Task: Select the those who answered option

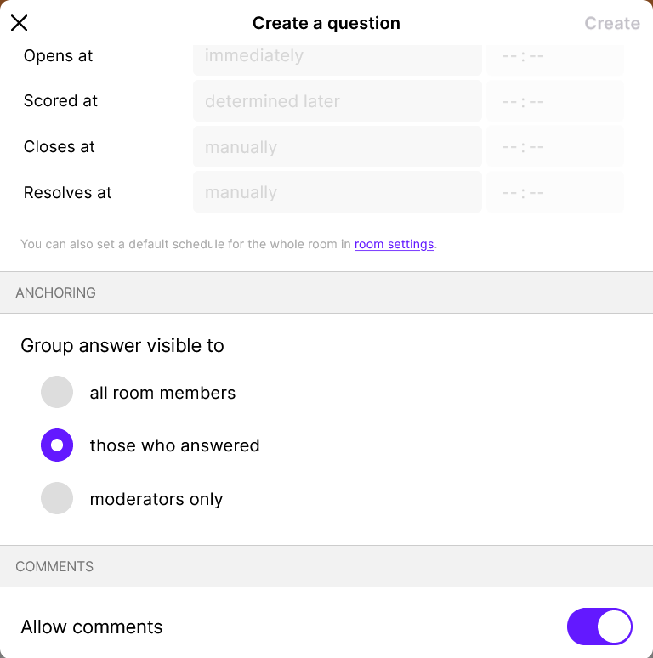Action: 57,445
